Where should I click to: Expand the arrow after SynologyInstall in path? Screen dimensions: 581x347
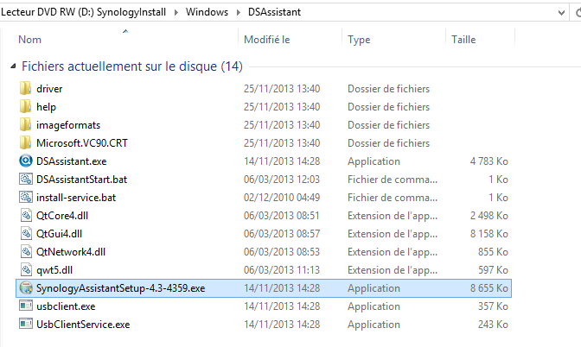click(x=176, y=13)
